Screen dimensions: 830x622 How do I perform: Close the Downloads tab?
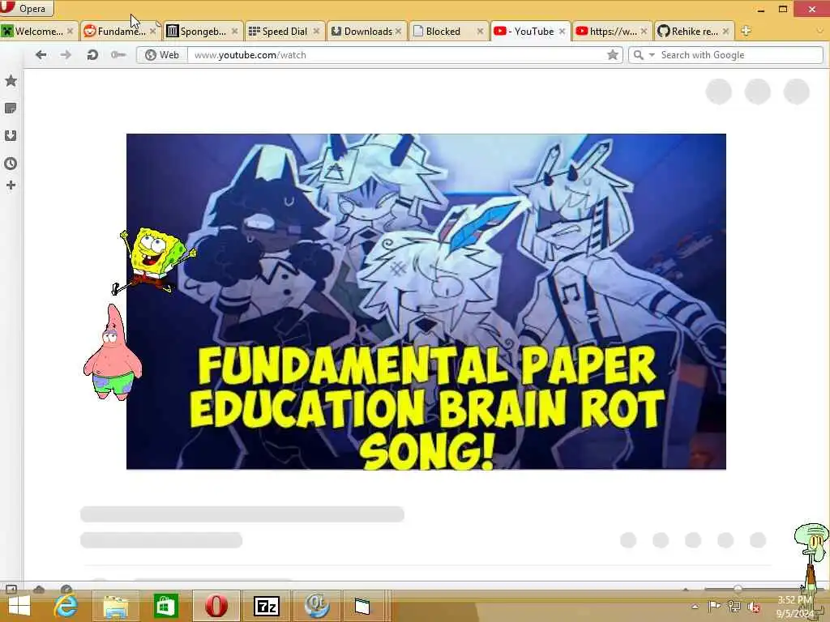pyautogui.click(x=398, y=32)
